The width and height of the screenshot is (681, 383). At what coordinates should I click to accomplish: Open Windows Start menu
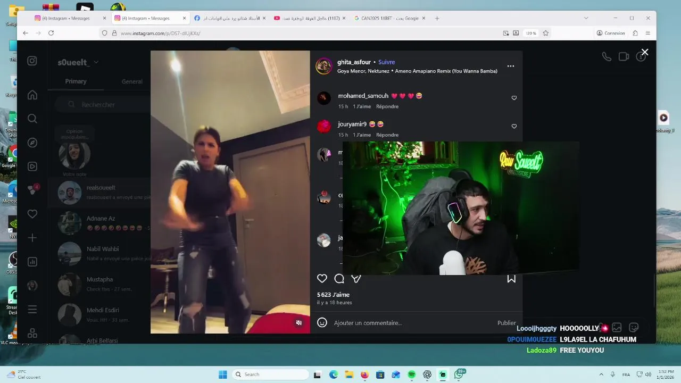222,374
